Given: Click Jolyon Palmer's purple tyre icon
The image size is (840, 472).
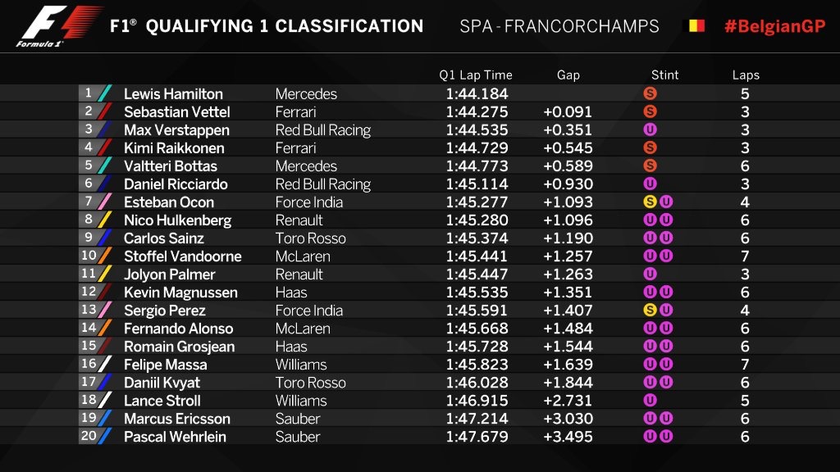Looking at the screenshot, I should pos(650,274).
